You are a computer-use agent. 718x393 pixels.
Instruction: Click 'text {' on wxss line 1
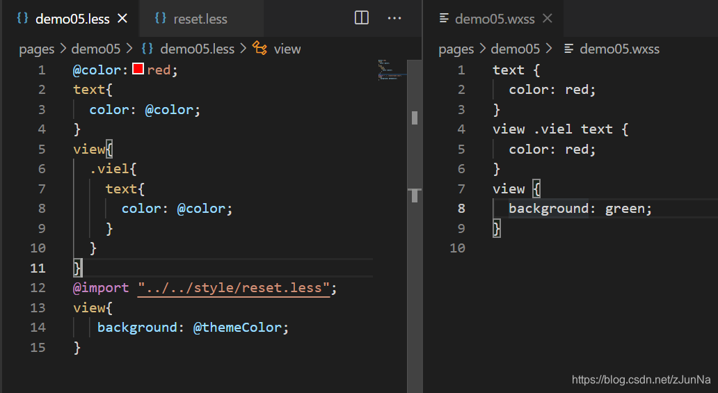click(x=516, y=70)
